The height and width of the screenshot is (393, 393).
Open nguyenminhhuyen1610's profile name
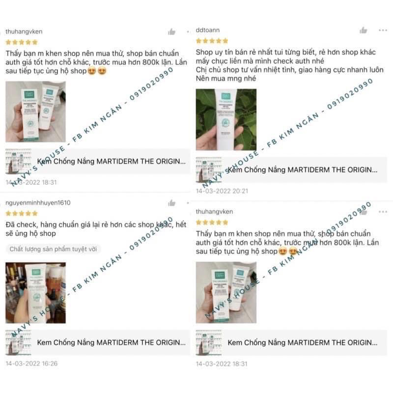[38, 202]
